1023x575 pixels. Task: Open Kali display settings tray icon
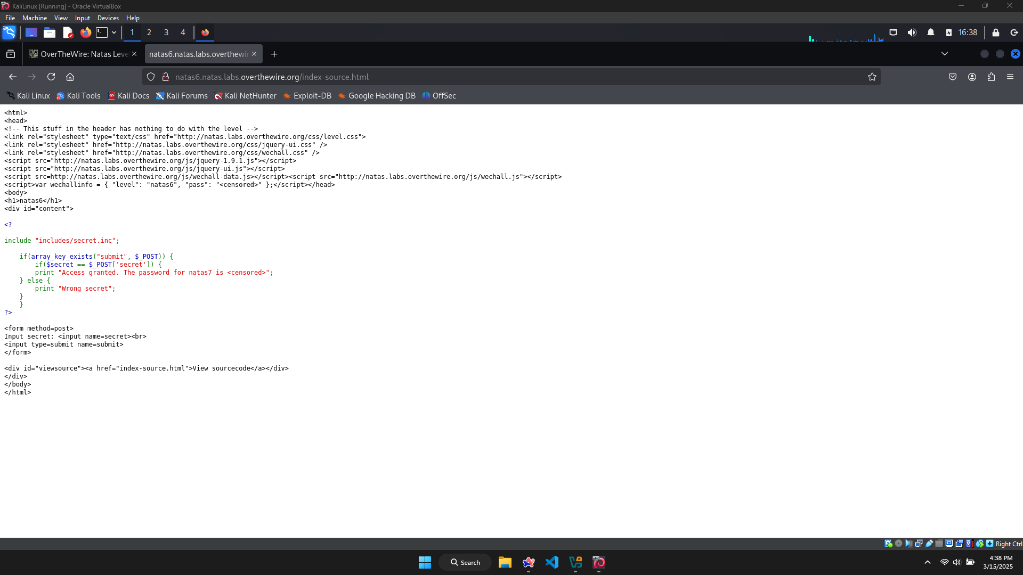pyautogui.click(x=894, y=32)
